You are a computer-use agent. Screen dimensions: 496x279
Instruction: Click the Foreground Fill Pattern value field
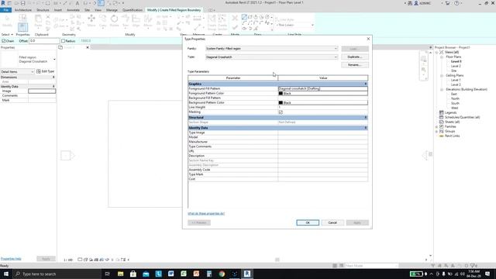[322, 88]
